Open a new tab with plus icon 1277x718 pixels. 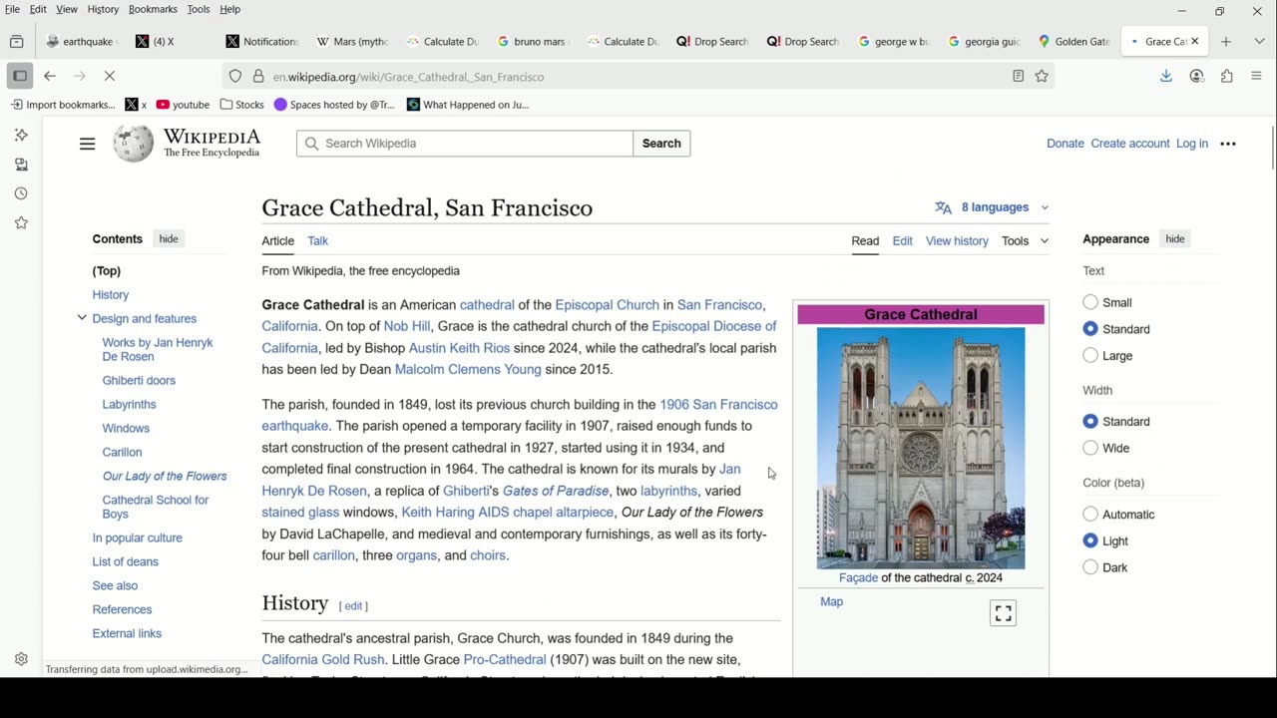(1226, 42)
